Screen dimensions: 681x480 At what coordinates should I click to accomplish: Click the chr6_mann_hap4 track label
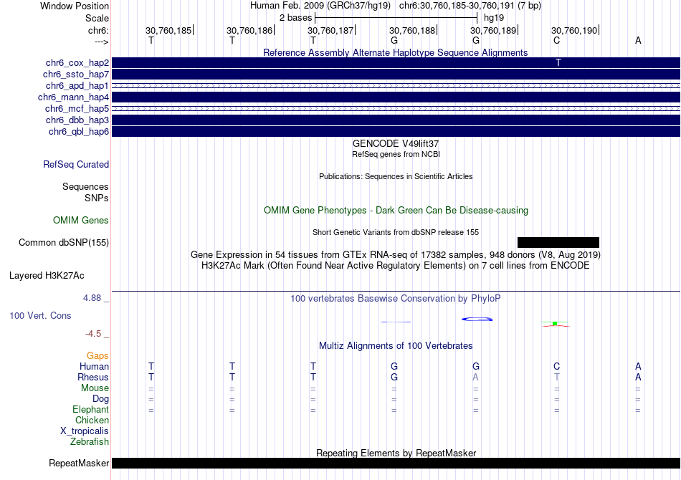73,97
